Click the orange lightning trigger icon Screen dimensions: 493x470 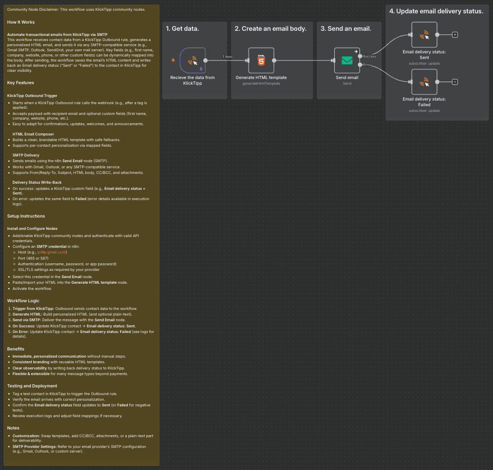point(173,60)
